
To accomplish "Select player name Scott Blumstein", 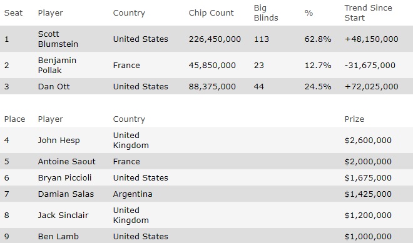I will click(58, 39).
